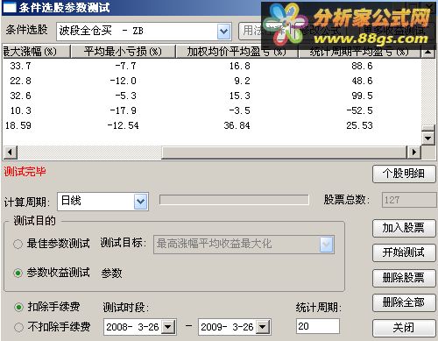Open the start date 2008-3-26 picker arrow
Screen dimensions: 438x341
168,327
